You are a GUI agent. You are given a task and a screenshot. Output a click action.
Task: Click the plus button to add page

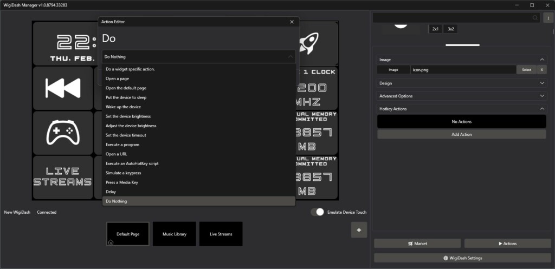pyautogui.click(x=359, y=229)
